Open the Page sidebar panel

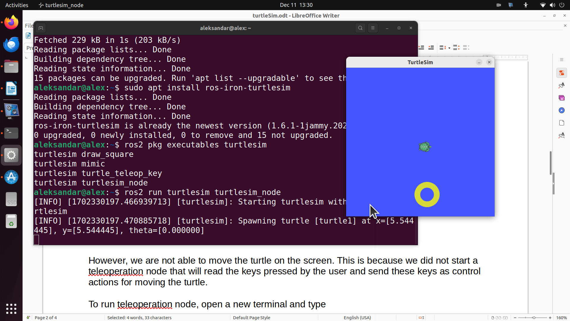point(561,123)
